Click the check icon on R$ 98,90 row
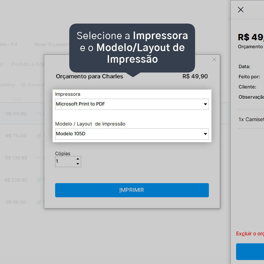This screenshot has width=264, height=264. (39, 202)
